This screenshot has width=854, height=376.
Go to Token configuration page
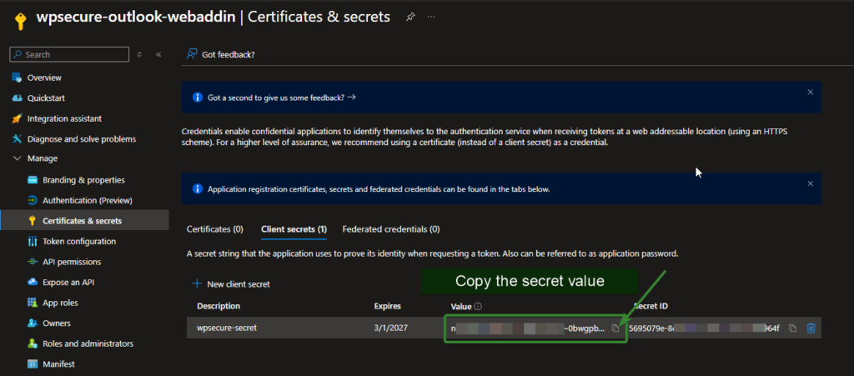78,241
